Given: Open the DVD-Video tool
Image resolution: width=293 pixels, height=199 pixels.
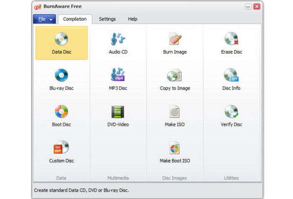Looking at the screenshot, I should click(x=118, y=116).
